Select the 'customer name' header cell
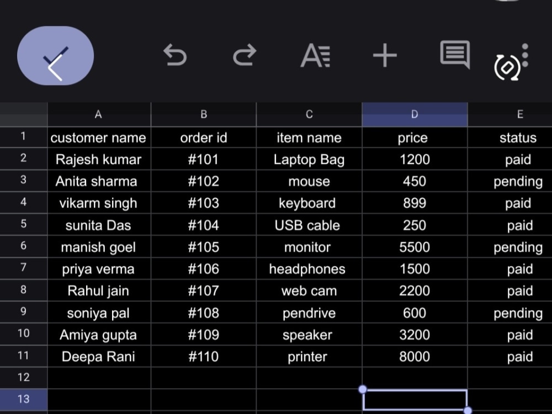The width and height of the screenshot is (552, 414). tap(99, 137)
